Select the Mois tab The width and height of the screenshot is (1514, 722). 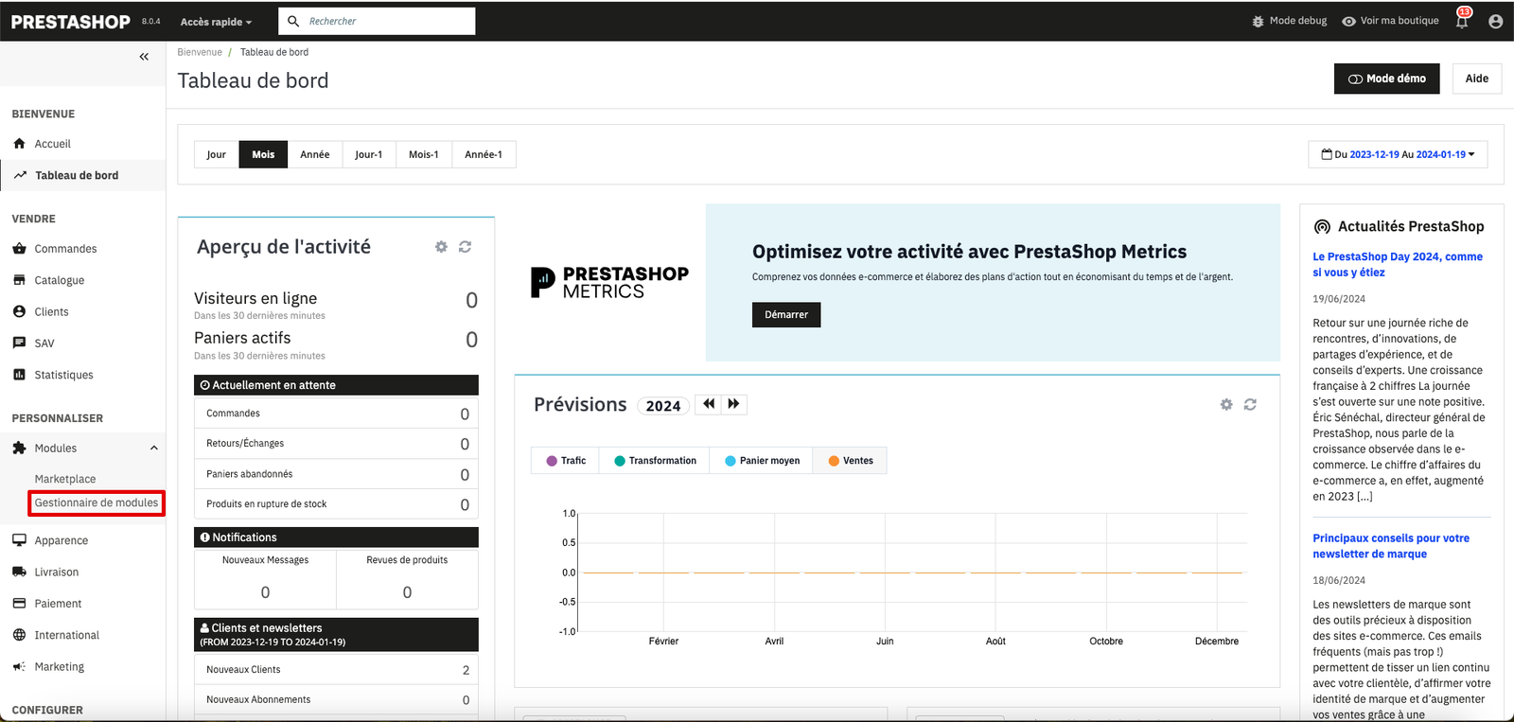(263, 154)
